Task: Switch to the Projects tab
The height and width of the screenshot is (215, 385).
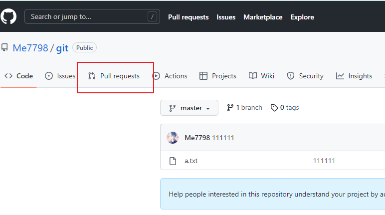Action: [x=218, y=76]
